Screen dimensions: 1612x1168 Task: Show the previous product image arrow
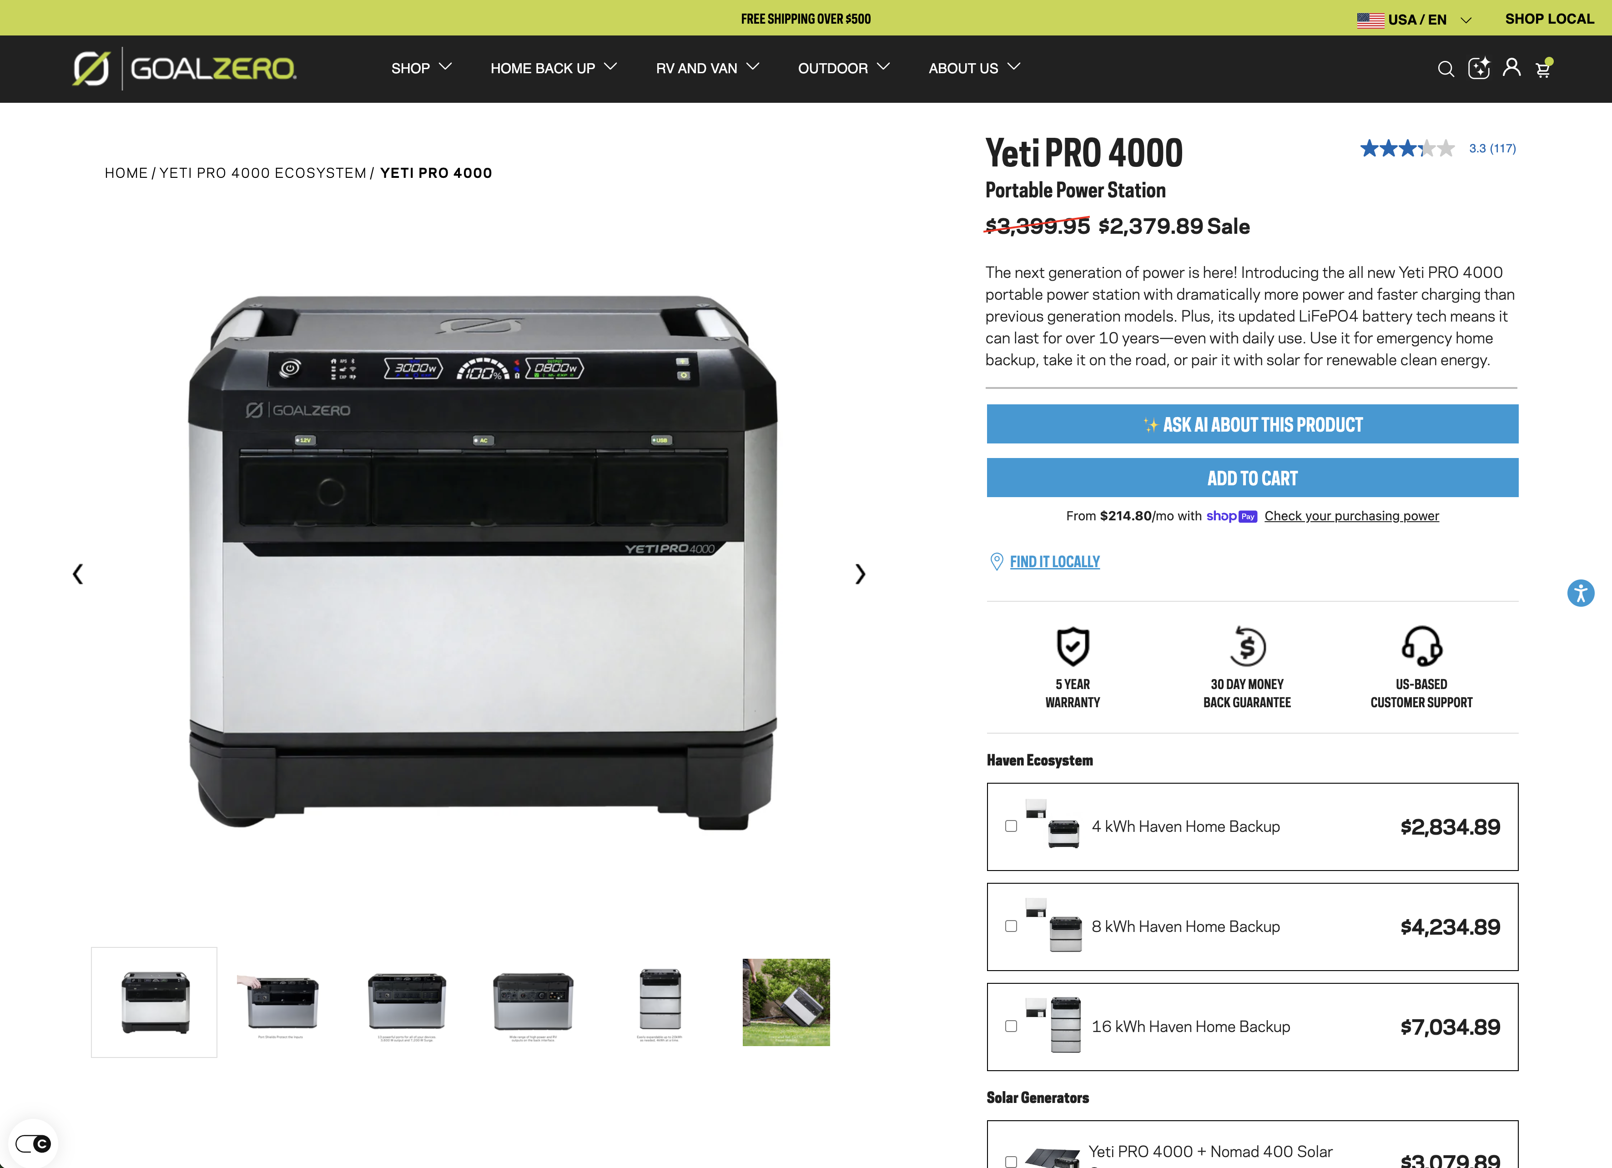coord(78,574)
